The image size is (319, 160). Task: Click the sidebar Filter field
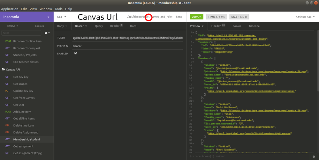click(21, 33)
